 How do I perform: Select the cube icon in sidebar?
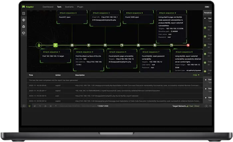point(24,33)
